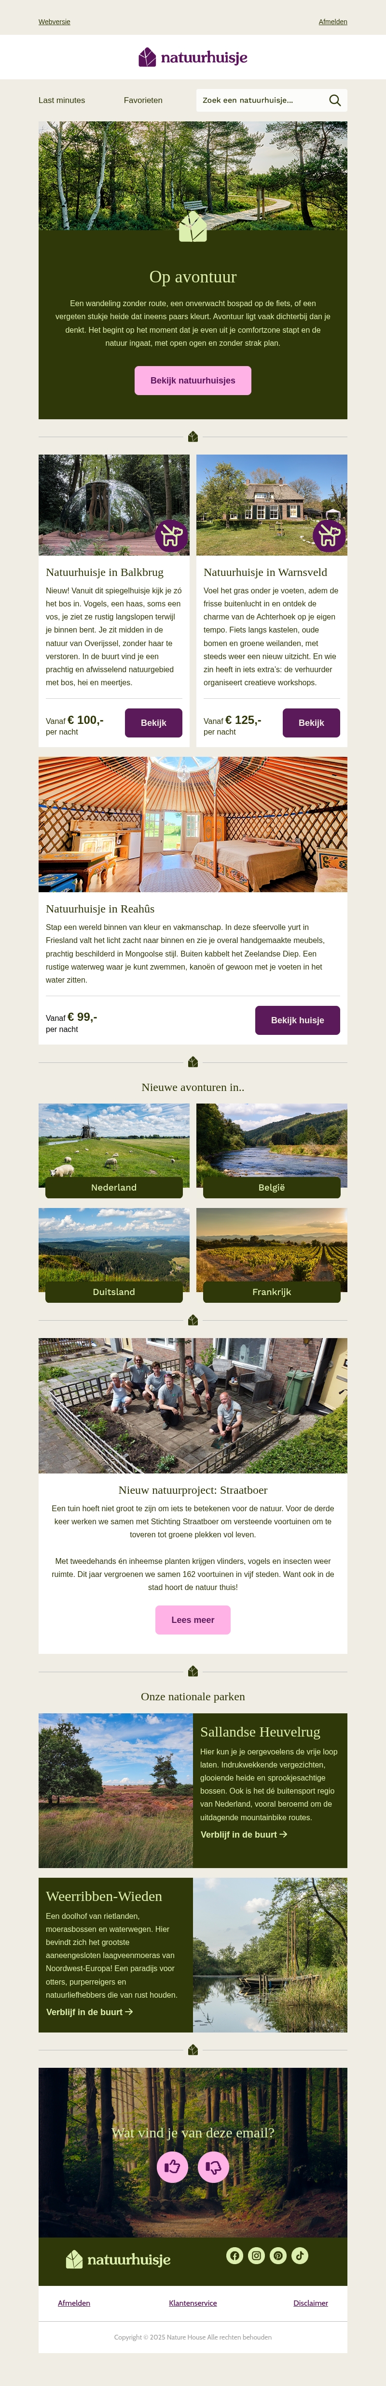
Task: Click the Bekijk natuurhuisjes button
Action: [x=193, y=380]
